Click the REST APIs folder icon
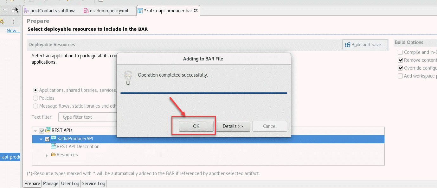Screen dimensions: 437x188 coord(48,130)
